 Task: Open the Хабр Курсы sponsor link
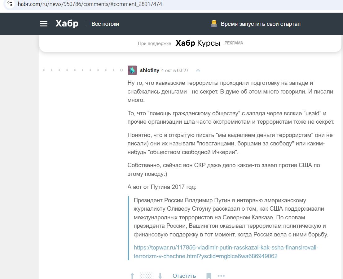coord(198,43)
